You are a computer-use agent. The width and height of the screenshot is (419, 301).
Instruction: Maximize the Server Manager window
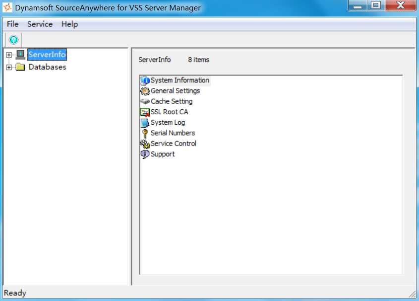coord(376,5)
